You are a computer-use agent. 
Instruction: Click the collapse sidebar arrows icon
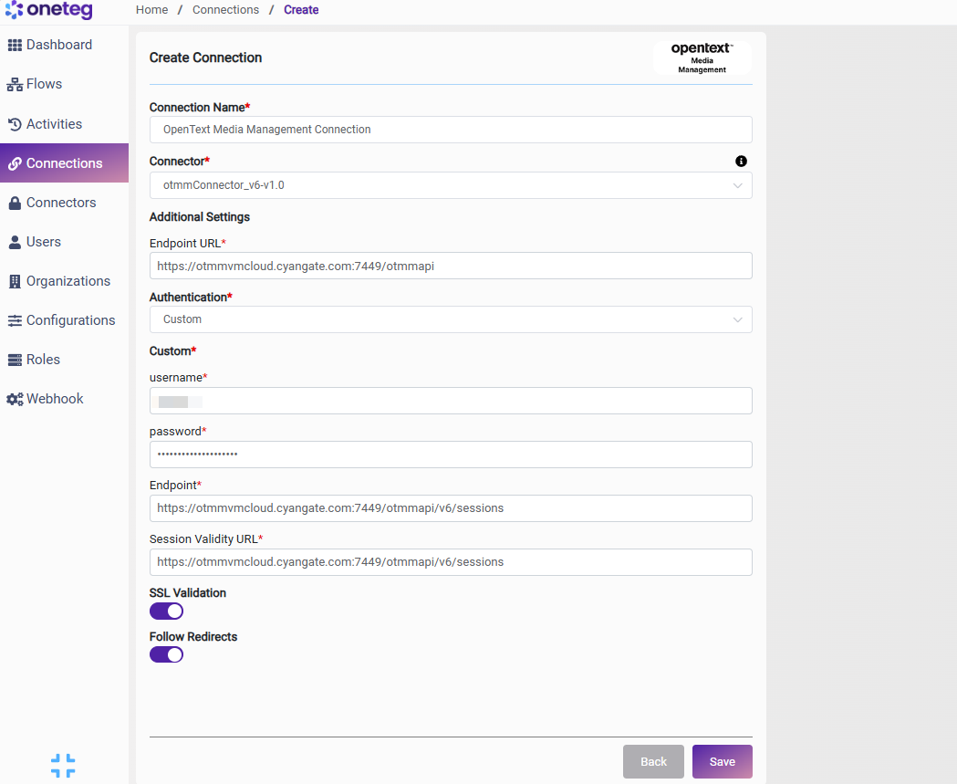click(x=63, y=766)
